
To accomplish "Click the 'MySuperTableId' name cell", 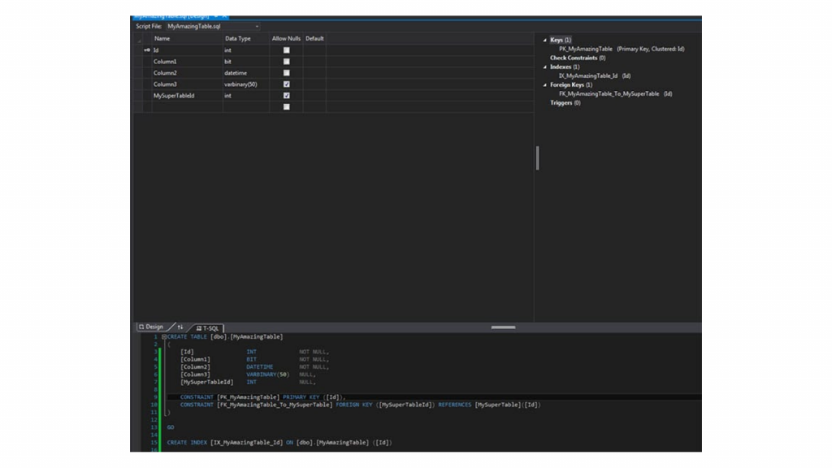I will pos(188,96).
